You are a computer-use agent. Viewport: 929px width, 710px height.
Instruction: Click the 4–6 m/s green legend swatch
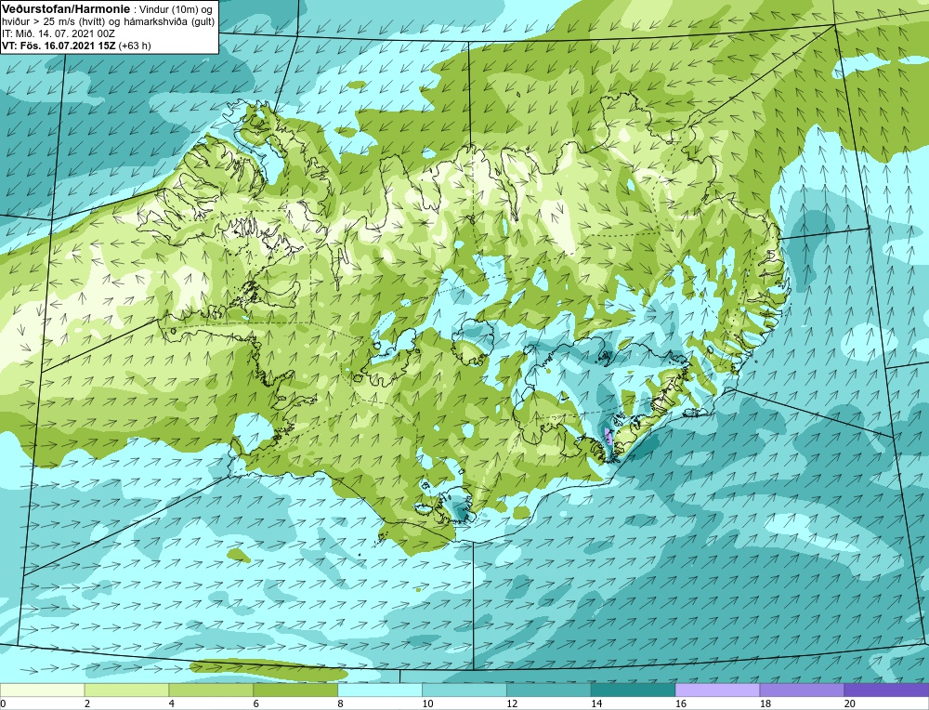coord(211,690)
